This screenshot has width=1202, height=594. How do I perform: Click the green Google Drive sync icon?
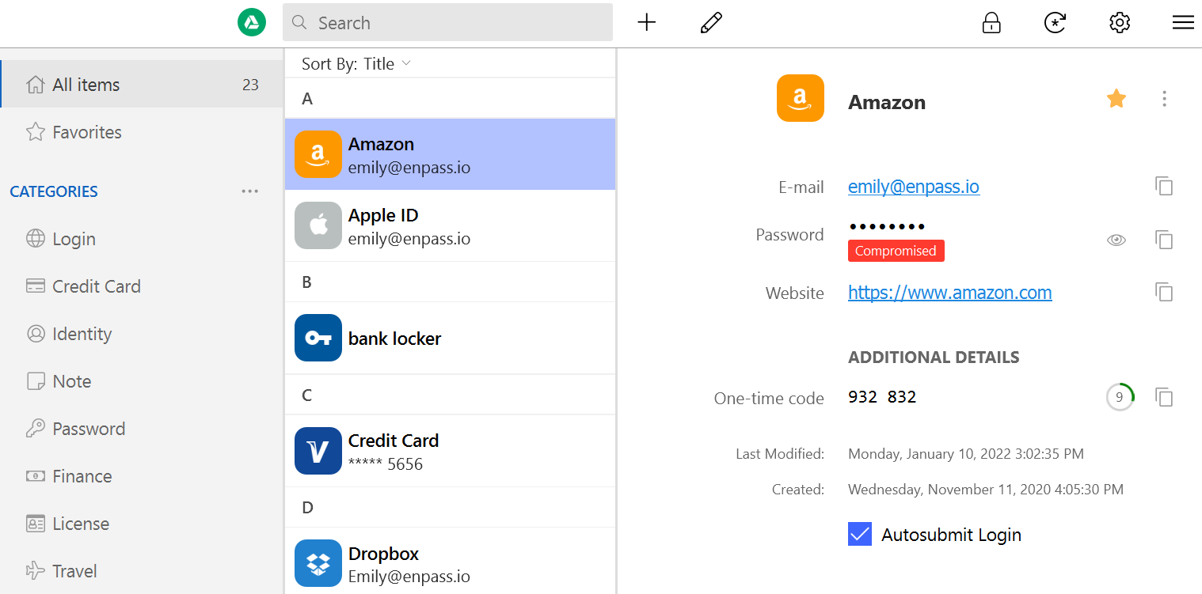(252, 22)
